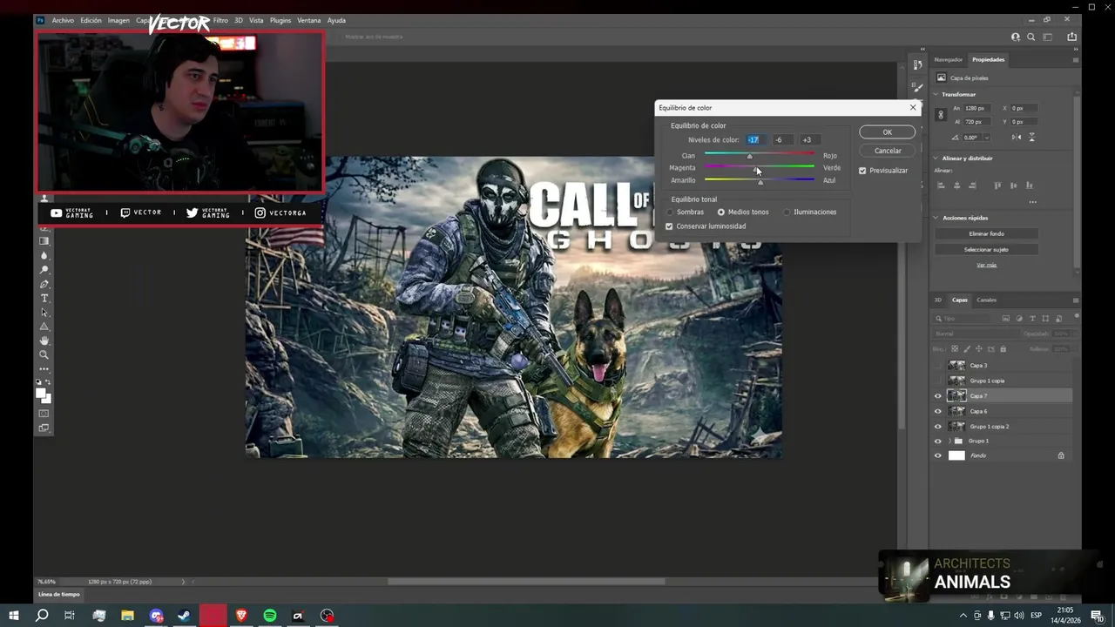This screenshot has width=1115, height=627.
Task: Toggle link width and height proportions
Action: click(x=941, y=115)
